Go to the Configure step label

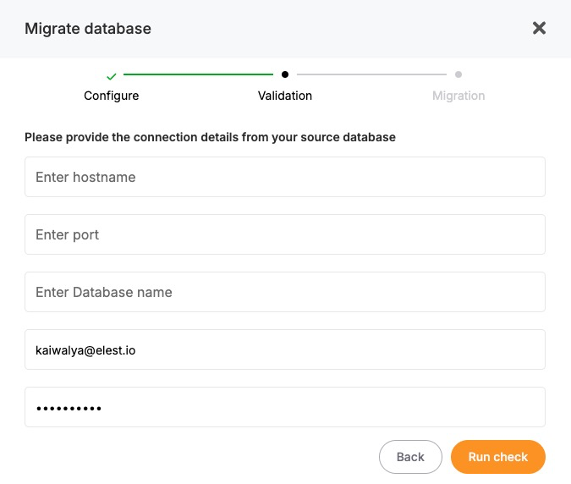(x=112, y=96)
